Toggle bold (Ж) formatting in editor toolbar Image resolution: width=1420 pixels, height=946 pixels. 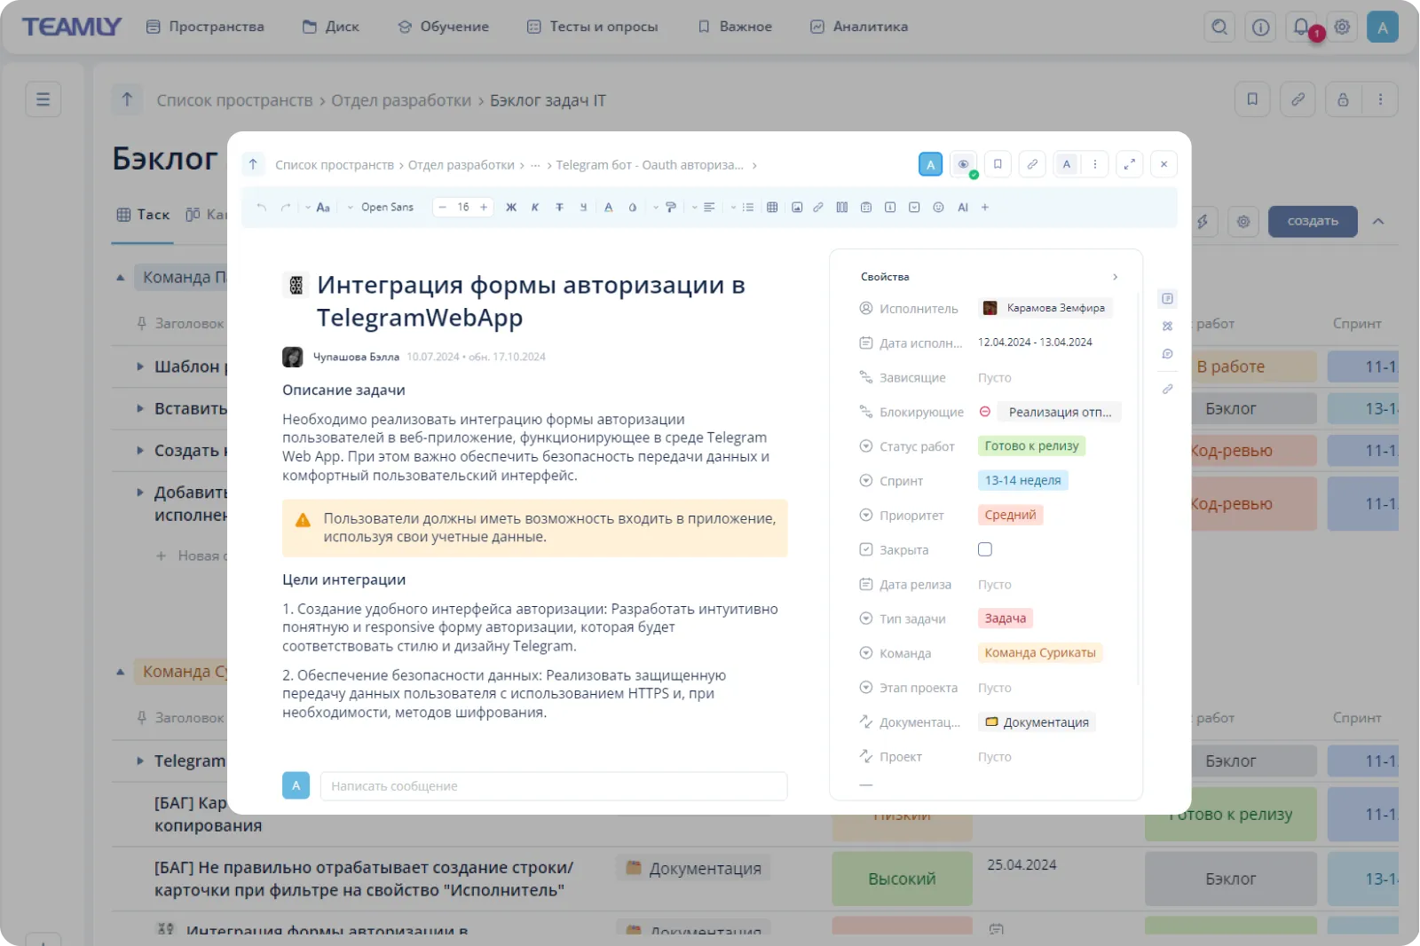(x=511, y=208)
